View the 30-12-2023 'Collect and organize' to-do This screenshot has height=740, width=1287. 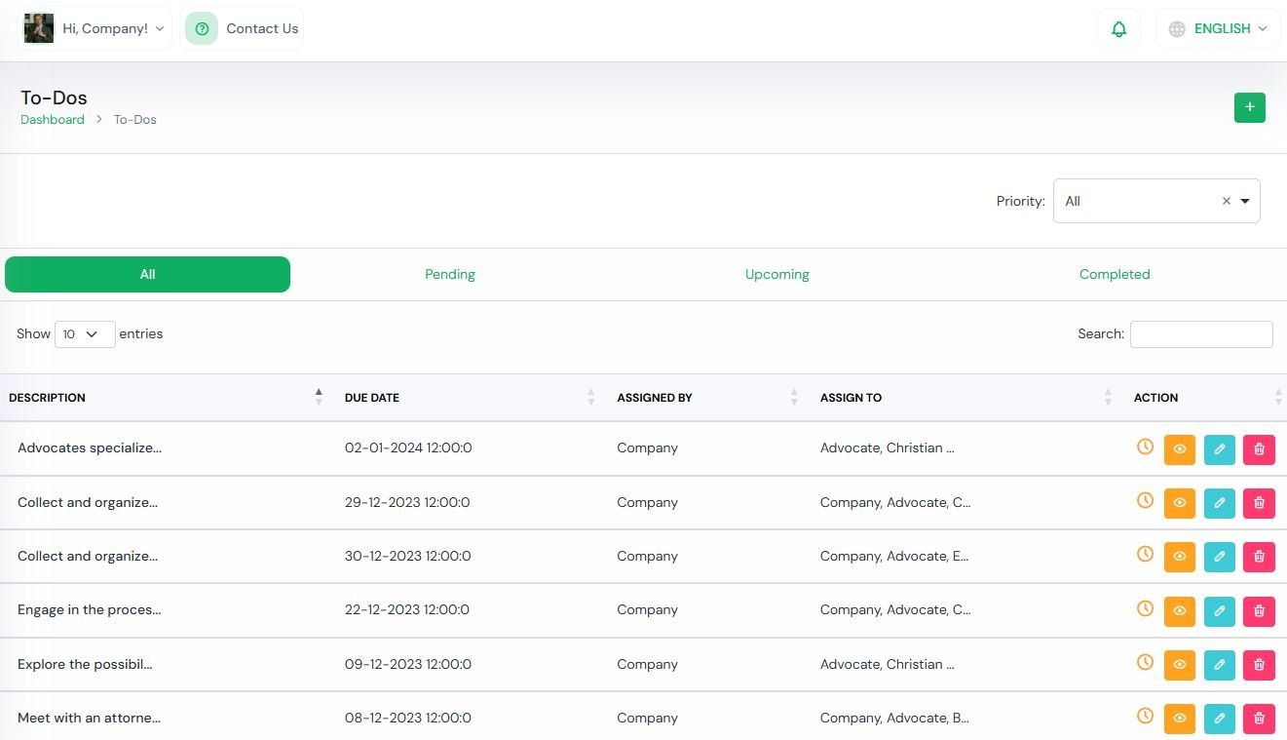[1179, 557]
